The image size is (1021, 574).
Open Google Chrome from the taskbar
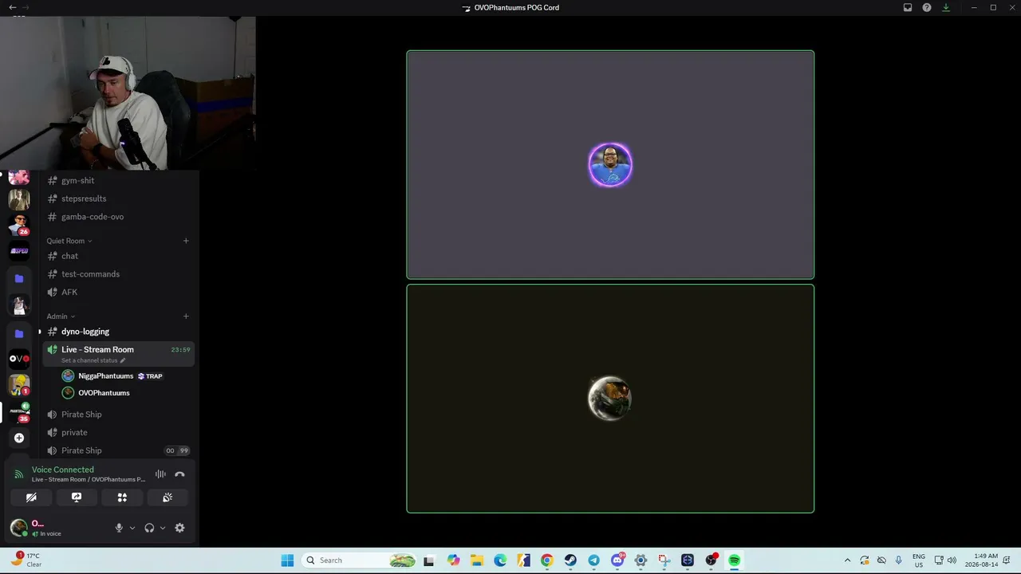pyautogui.click(x=546, y=560)
